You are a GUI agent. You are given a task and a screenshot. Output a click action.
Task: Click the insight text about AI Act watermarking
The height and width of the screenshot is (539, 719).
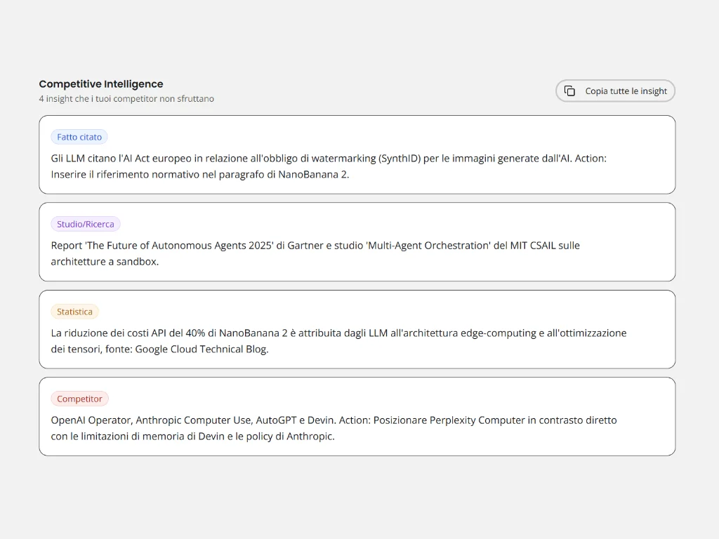click(x=329, y=166)
